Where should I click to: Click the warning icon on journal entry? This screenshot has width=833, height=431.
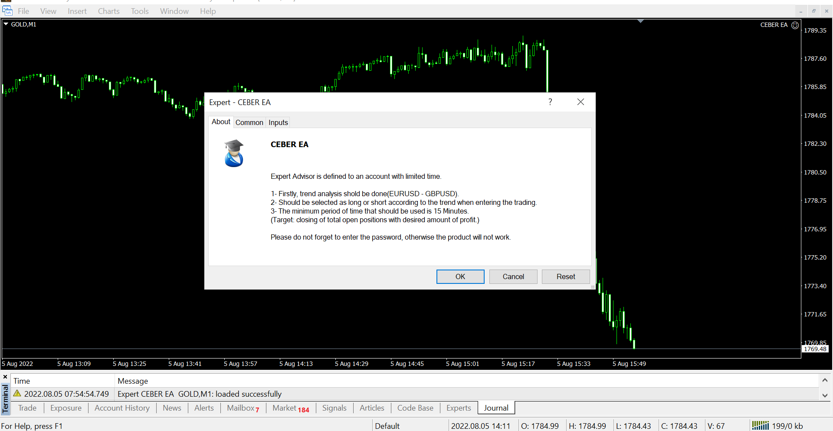(x=17, y=393)
